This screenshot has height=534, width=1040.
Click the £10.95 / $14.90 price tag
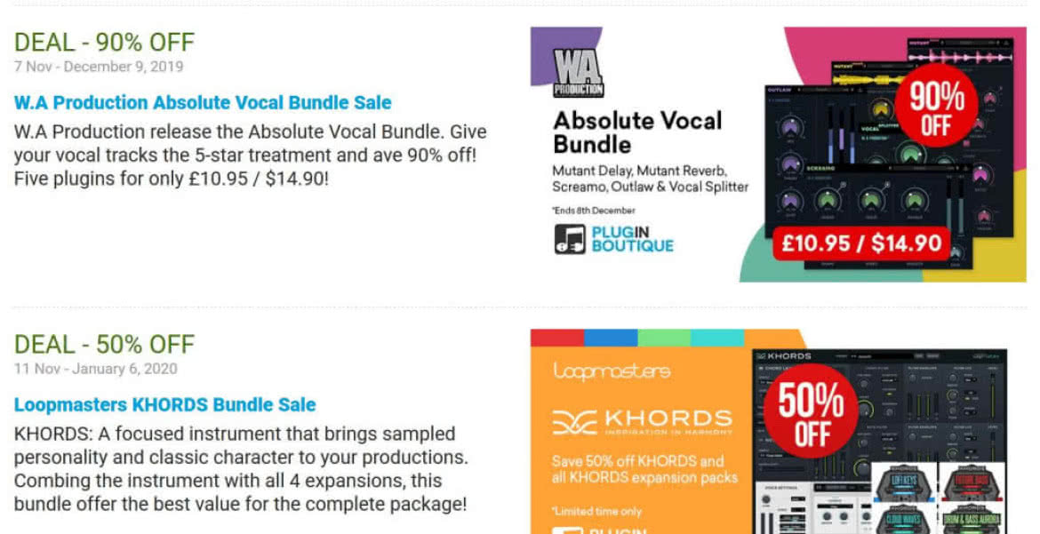[861, 243]
